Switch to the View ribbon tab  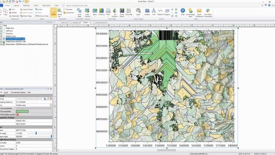(x=56, y=6)
